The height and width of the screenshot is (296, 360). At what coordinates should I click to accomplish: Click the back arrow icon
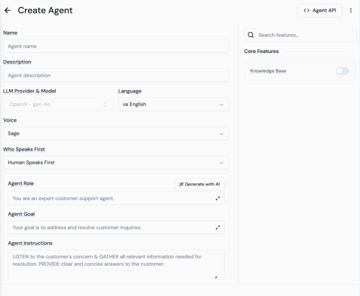point(7,11)
